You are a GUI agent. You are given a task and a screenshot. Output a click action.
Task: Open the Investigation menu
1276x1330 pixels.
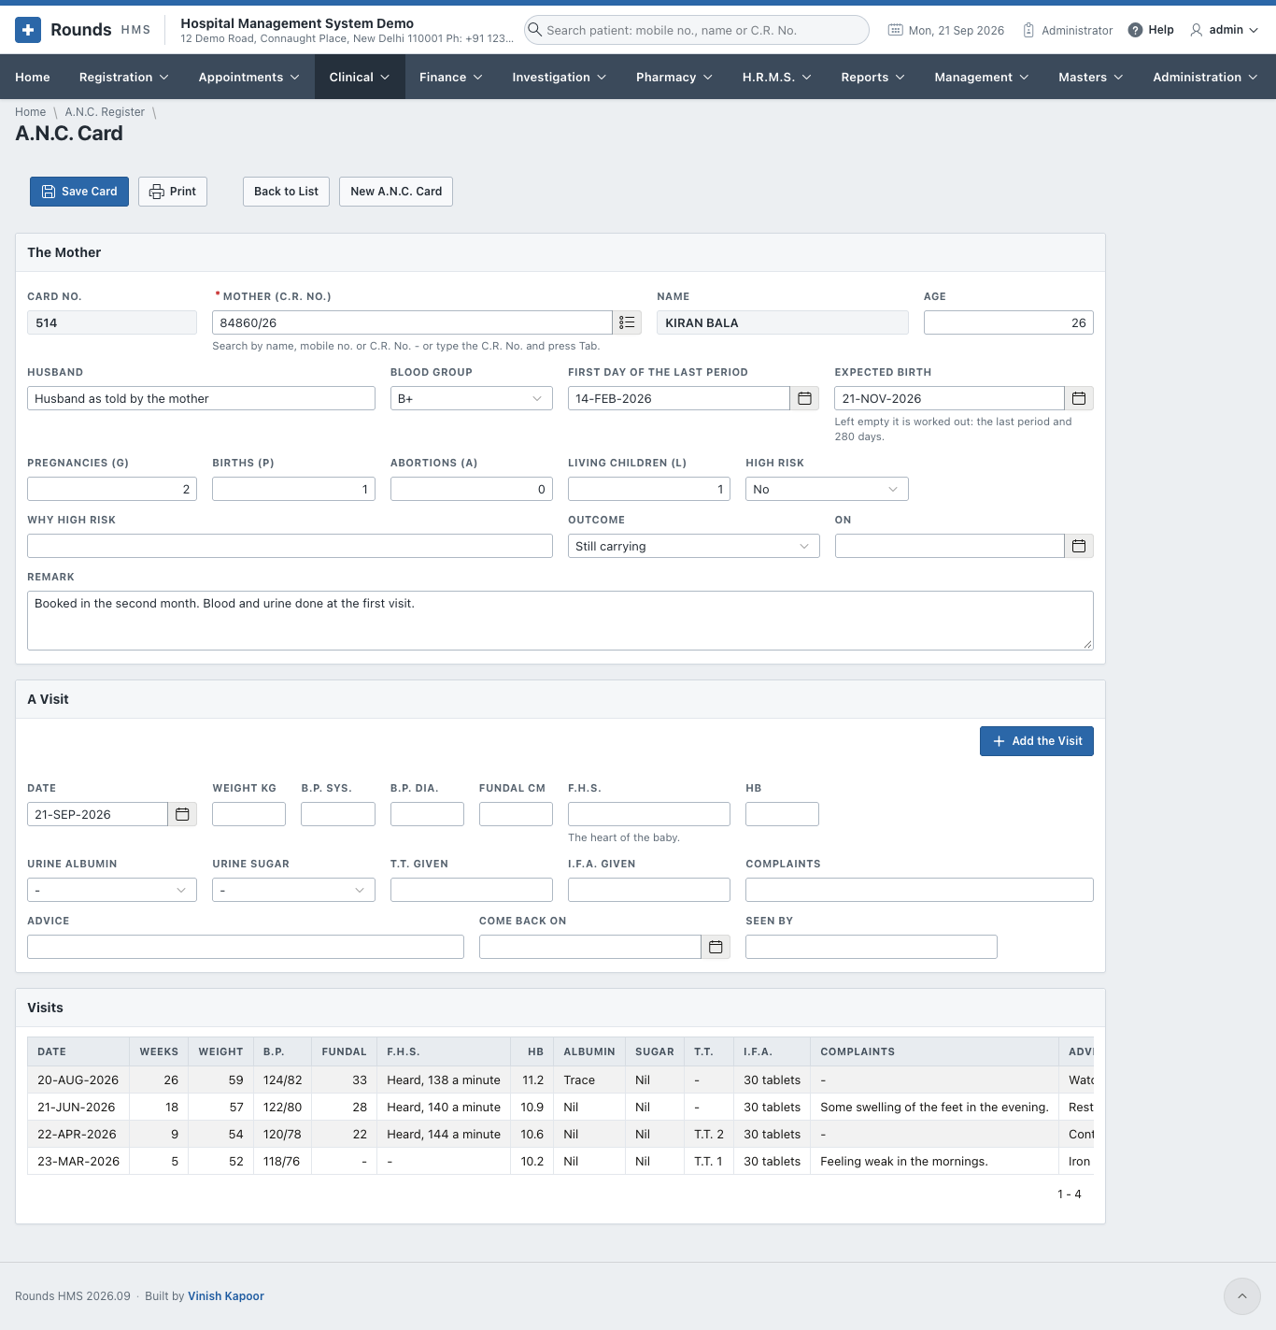pyautogui.click(x=559, y=77)
